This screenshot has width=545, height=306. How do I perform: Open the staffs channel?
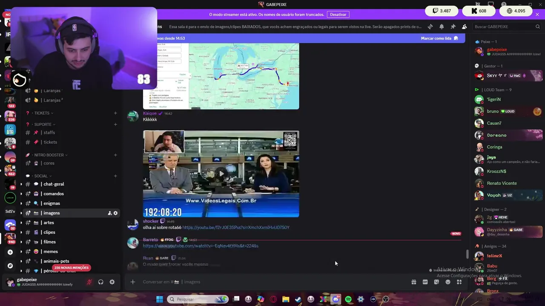[x=71, y=133]
